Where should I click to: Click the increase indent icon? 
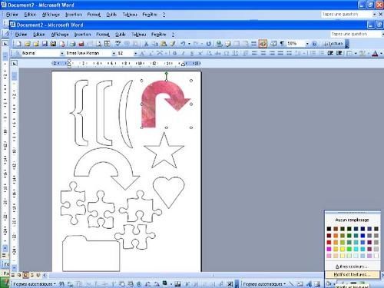tap(339, 53)
